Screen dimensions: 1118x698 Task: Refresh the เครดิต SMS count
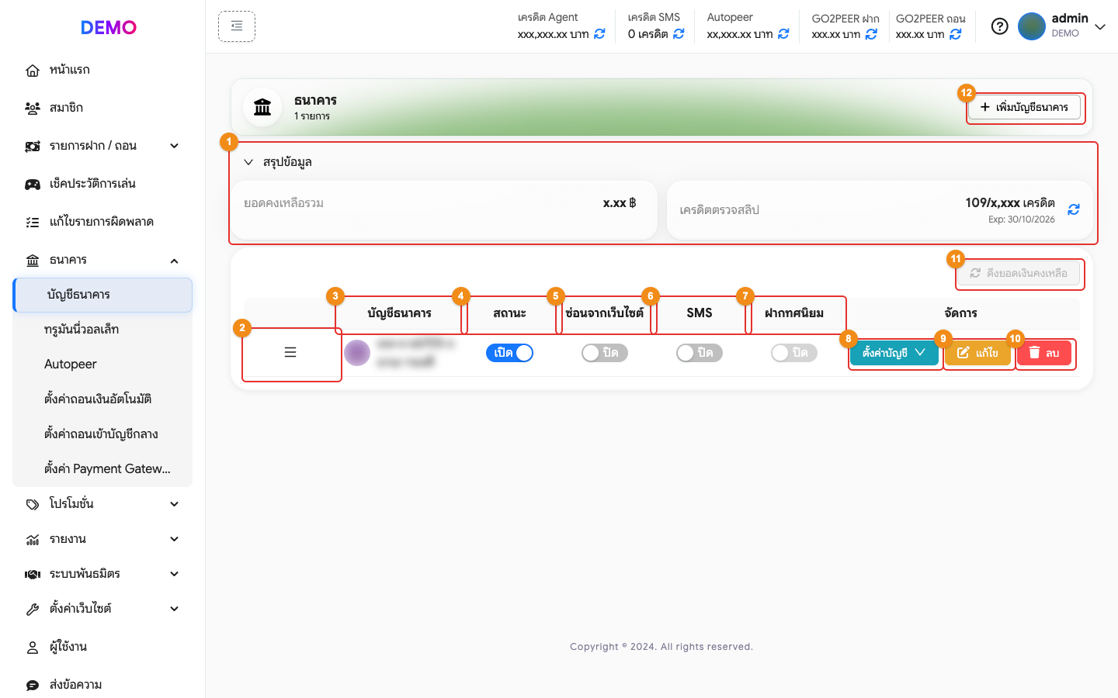coord(679,34)
